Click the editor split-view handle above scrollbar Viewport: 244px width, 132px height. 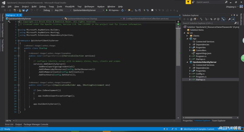(178, 22)
